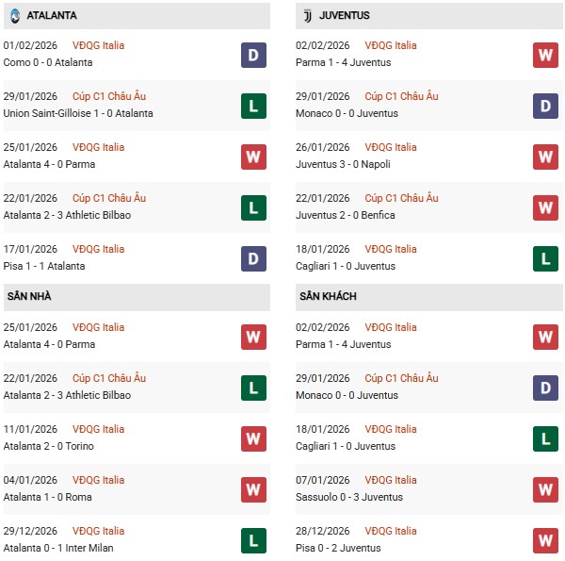Screen dimensions: 565x561
Task: Open the ATALANTA team header
Action: [52, 16]
